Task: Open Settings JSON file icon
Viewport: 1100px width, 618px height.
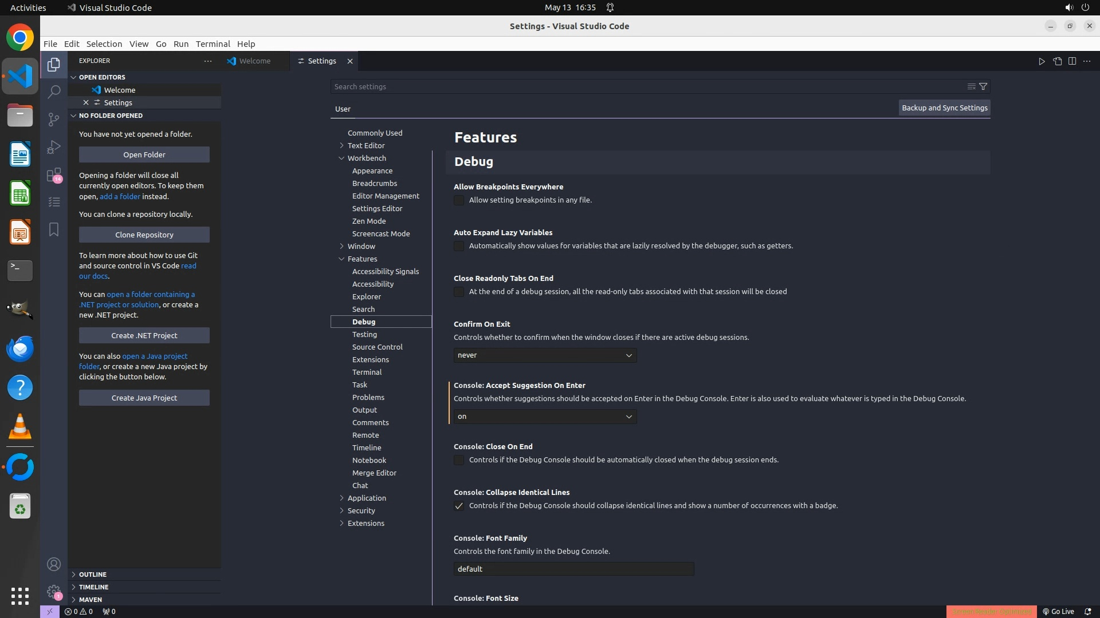Action: pyautogui.click(x=1057, y=61)
